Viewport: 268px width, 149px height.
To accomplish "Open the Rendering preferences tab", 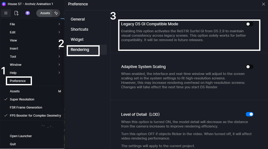I will pos(80,50).
